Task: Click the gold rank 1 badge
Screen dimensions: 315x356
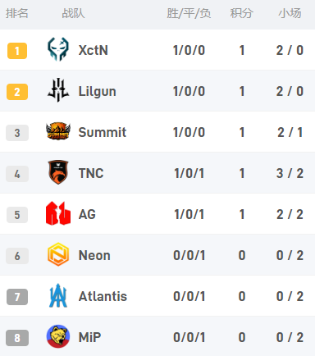Action: point(17,51)
